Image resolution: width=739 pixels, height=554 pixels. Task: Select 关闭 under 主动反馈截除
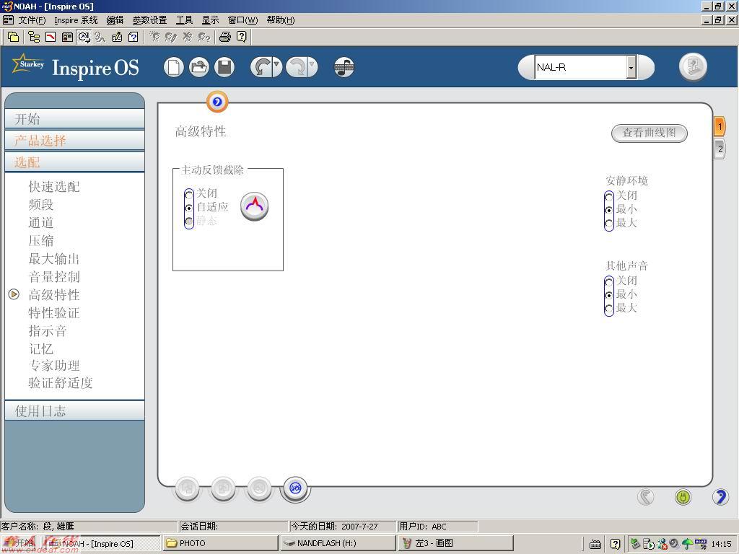[x=189, y=194]
